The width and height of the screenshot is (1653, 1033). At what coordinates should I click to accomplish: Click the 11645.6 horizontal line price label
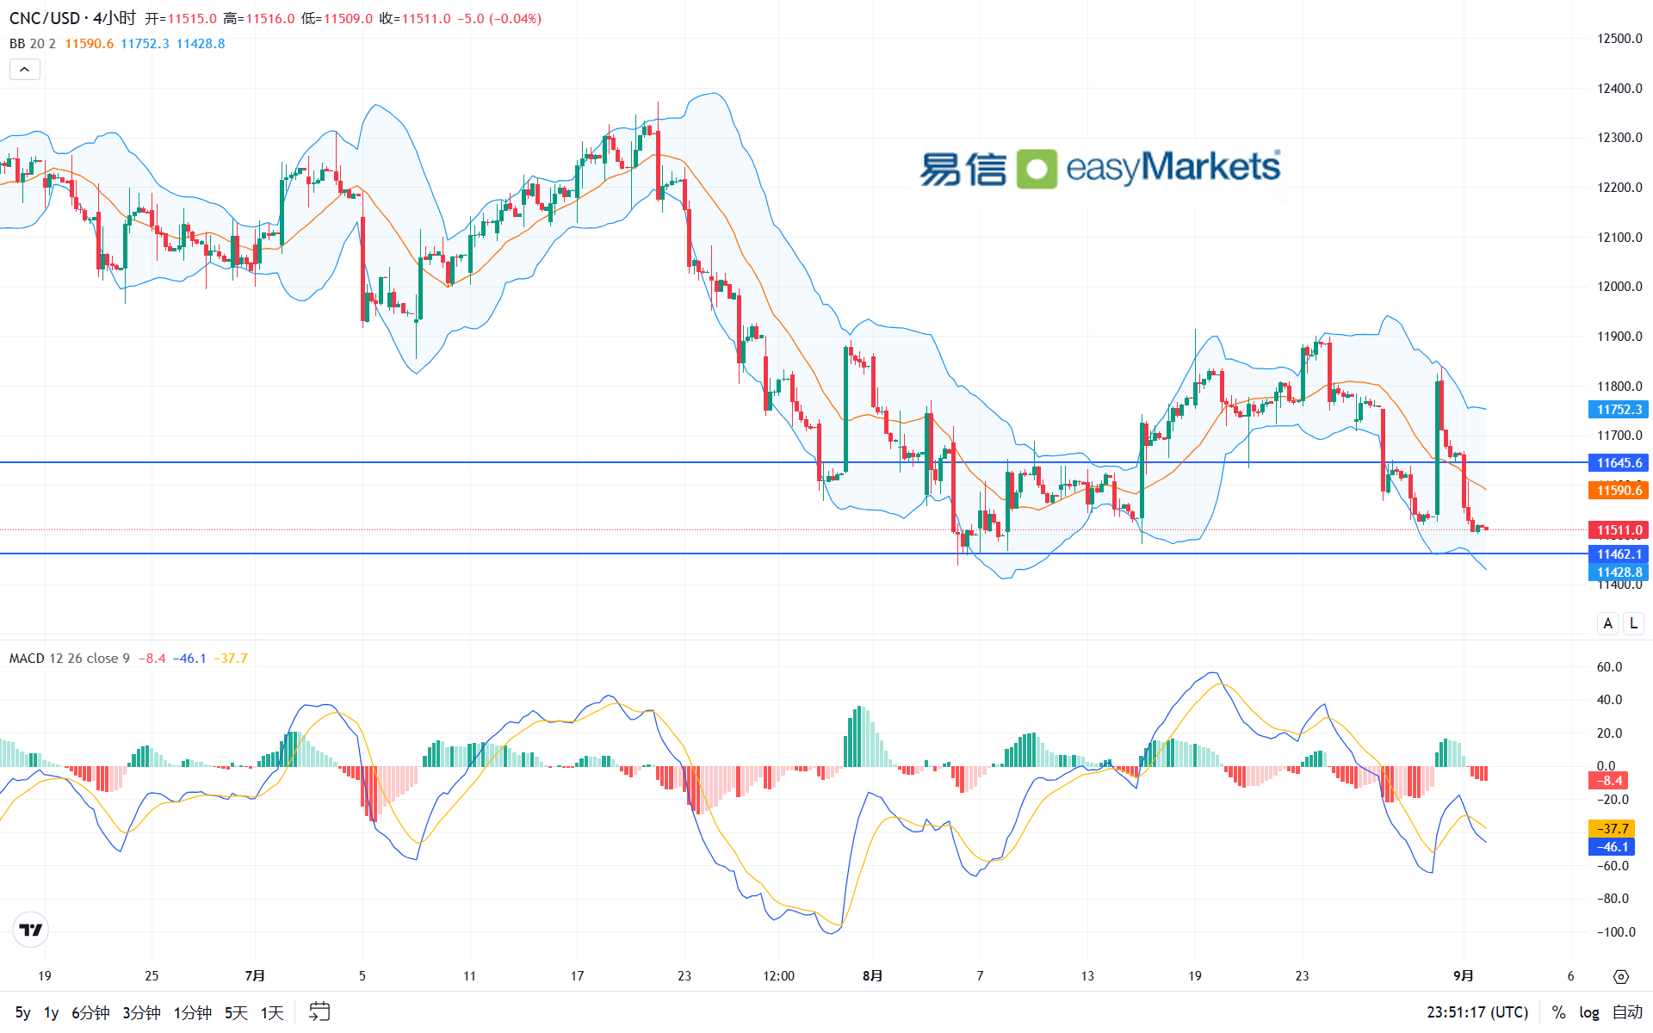[x=1619, y=463]
